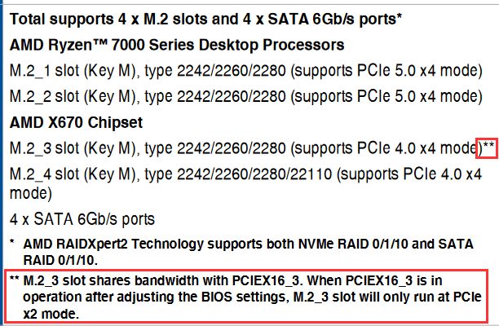Click the '4 x SATA 6Gb/s ports' line
499x326 pixels.
(82, 219)
